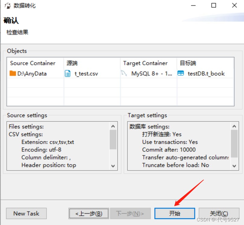Click the 目标端 column header
Image resolution: width=244 pixels, height=225 pixels.
(205, 63)
